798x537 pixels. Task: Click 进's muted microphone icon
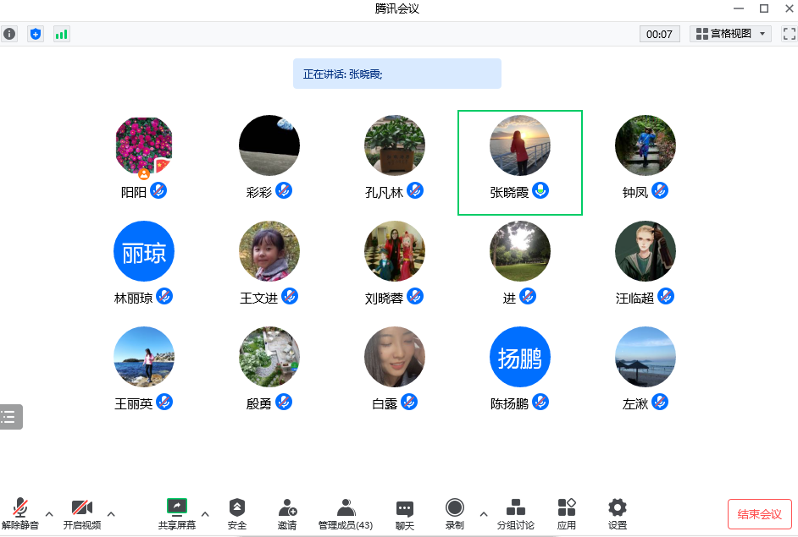pyautogui.click(x=528, y=296)
